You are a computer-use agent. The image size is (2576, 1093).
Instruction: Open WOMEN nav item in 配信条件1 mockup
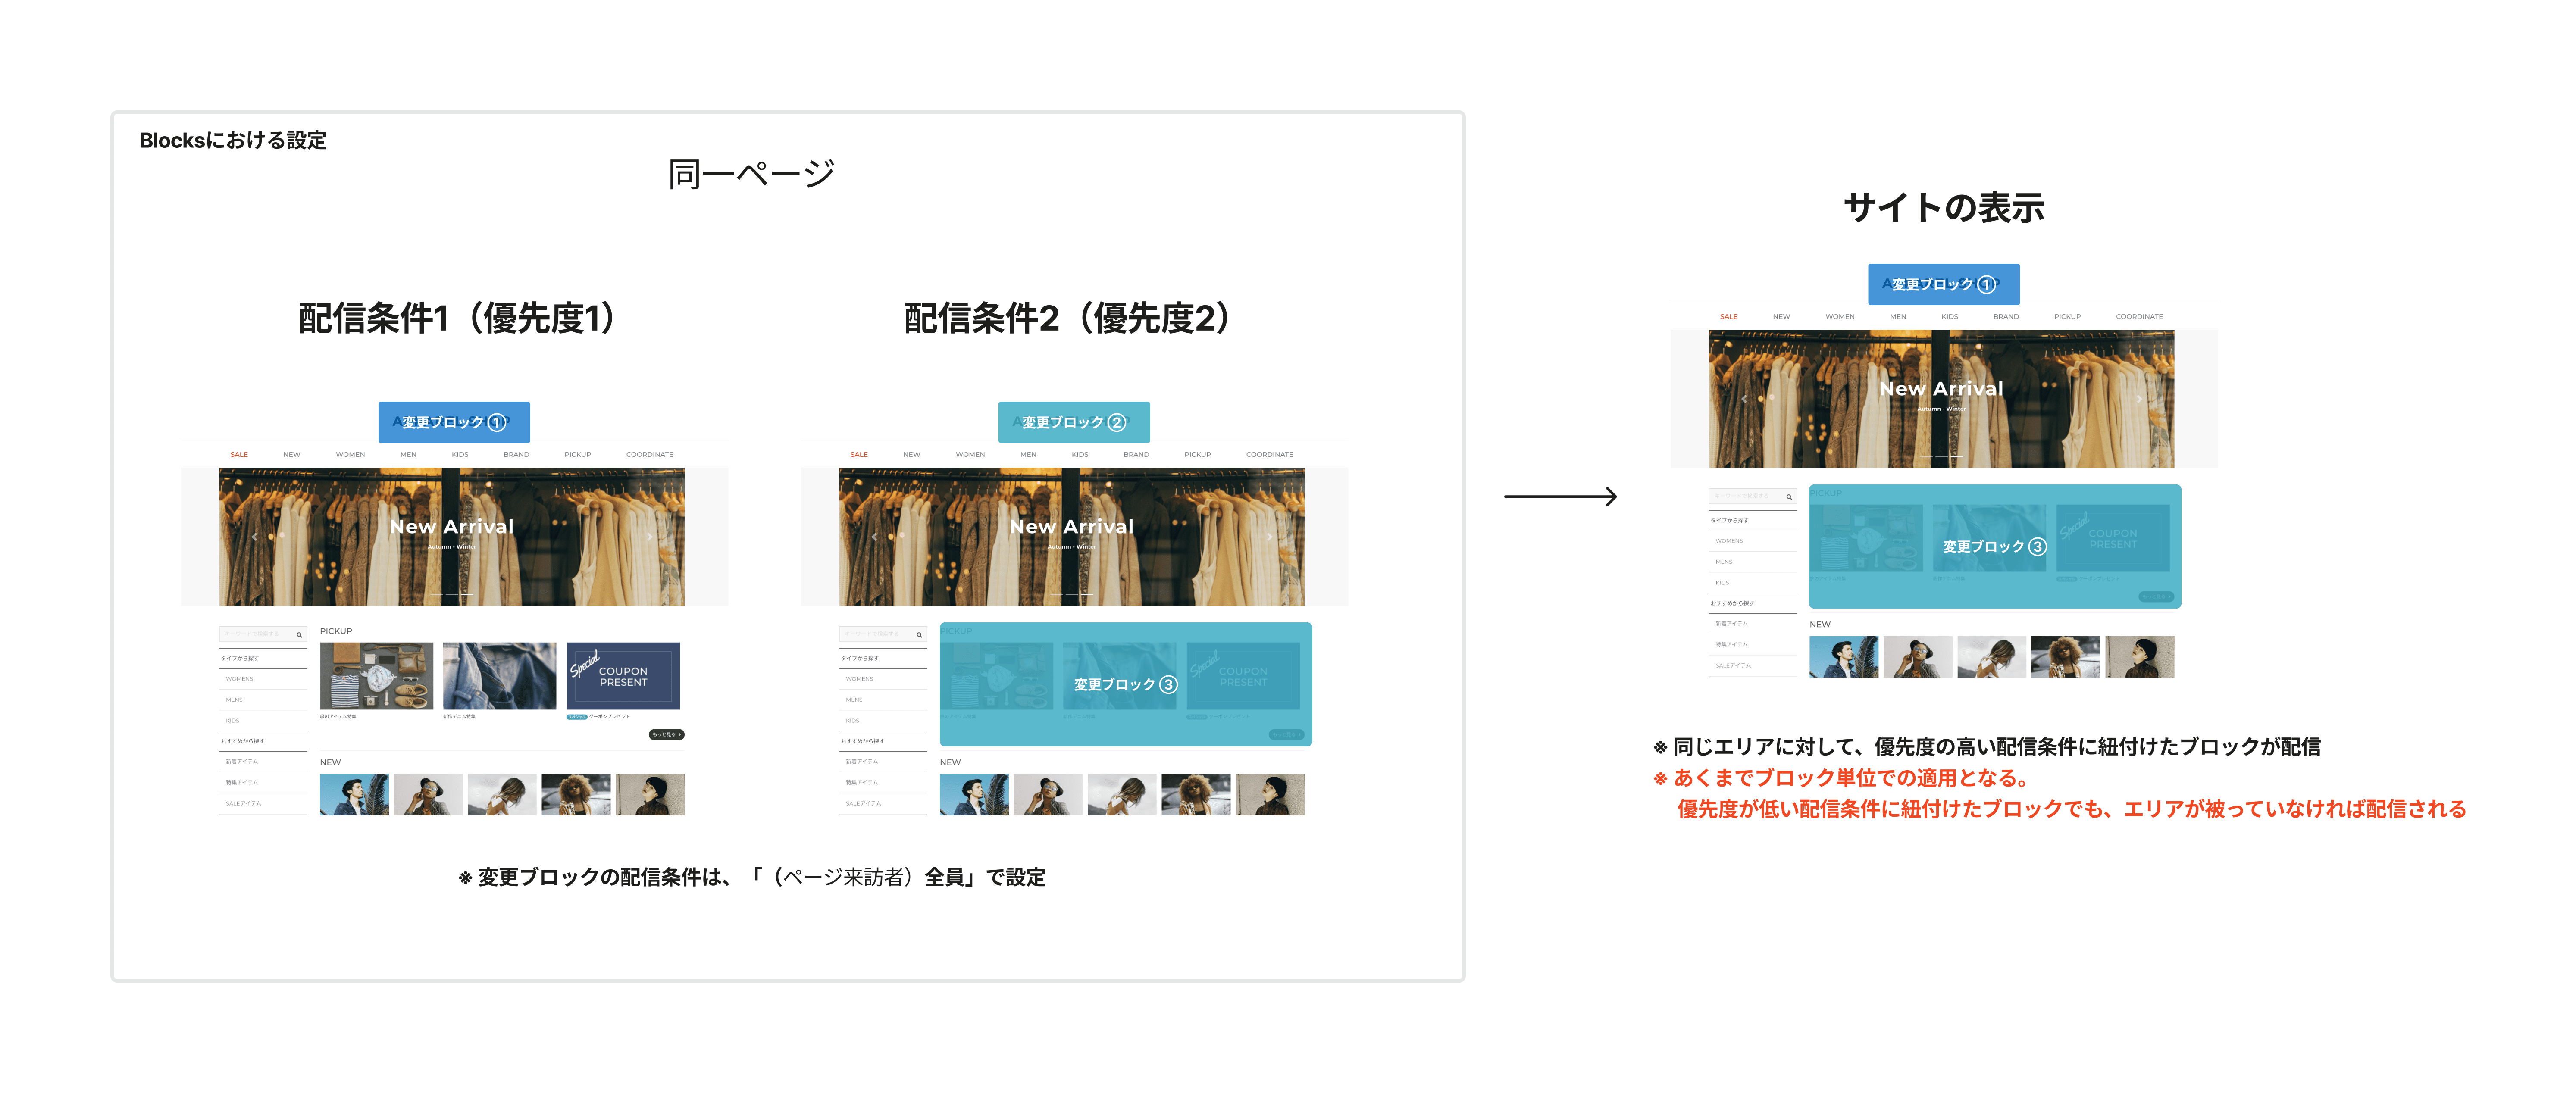click(x=350, y=455)
